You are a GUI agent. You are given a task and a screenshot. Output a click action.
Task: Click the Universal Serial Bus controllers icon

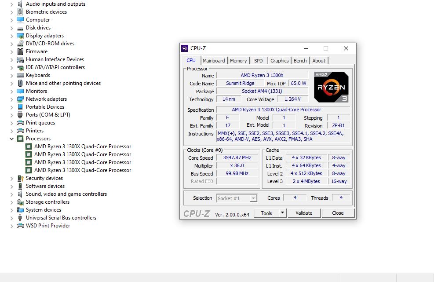20,218
